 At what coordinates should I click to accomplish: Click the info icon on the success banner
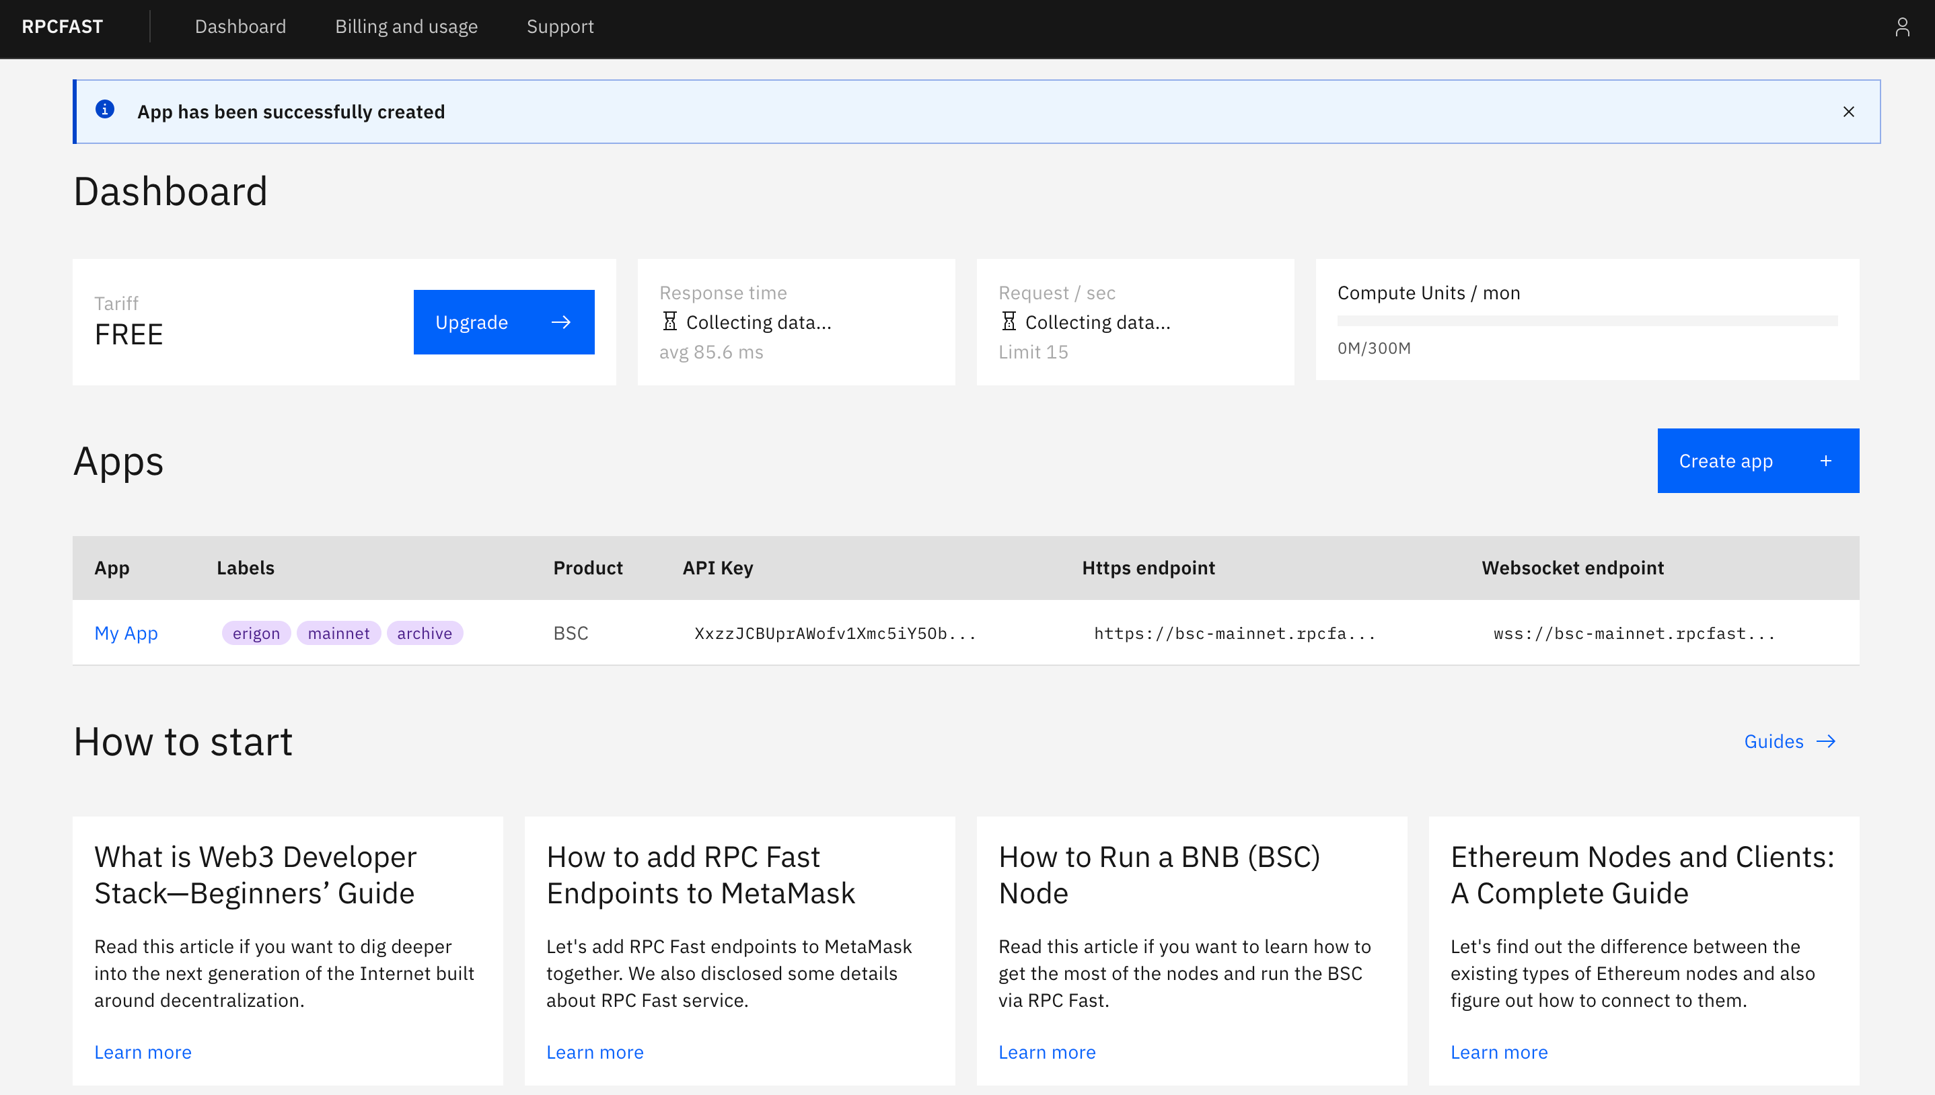[104, 109]
